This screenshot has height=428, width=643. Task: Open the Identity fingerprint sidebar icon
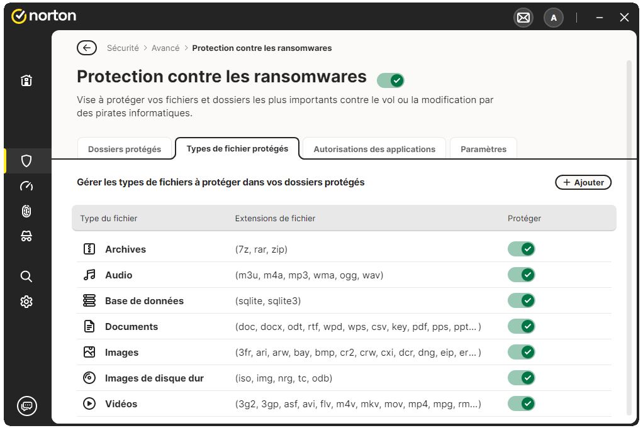pos(26,211)
